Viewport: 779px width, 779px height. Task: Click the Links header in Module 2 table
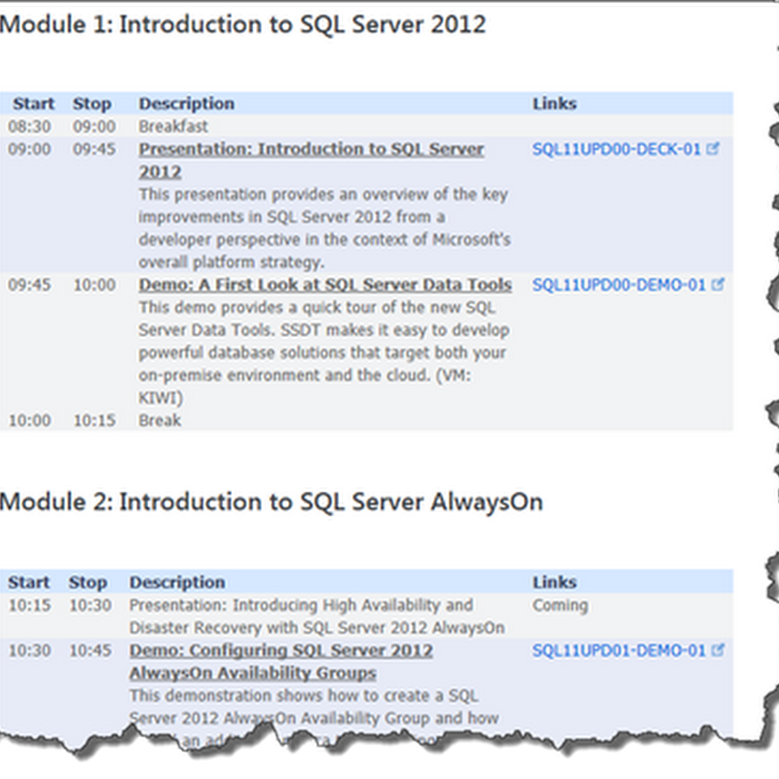pos(554,582)
